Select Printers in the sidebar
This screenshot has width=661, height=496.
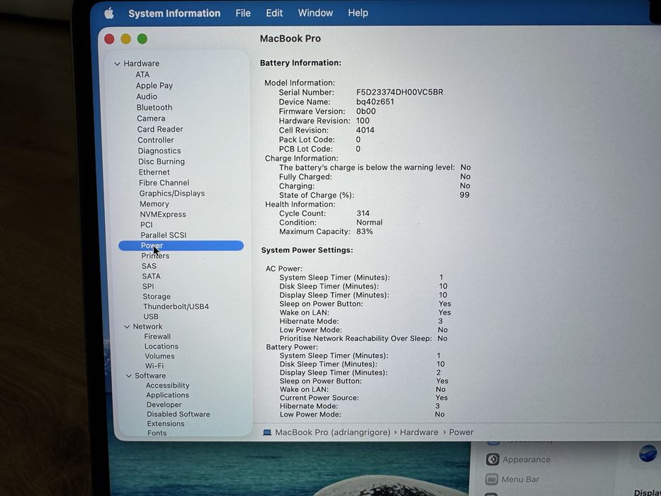click(x=155, y=256)
